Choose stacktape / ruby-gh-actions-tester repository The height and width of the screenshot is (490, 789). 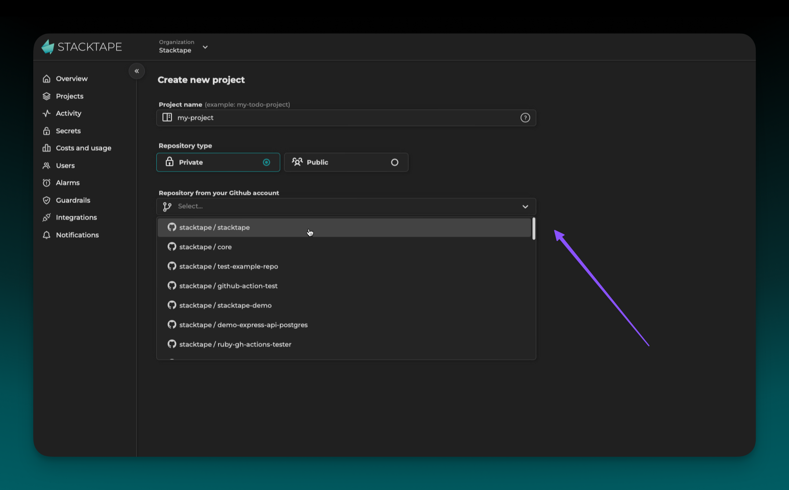coord(344,344)
